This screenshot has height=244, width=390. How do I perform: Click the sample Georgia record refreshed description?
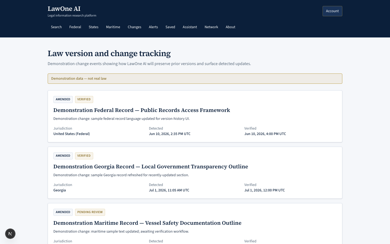pyautogui.click(x=121, y=175)
